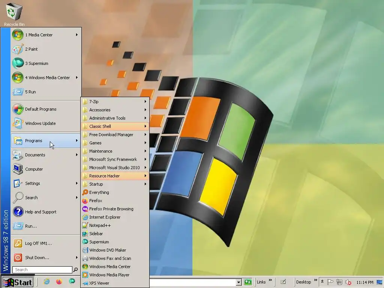Click the 5 Run recent item

click(x=46, y=92)
